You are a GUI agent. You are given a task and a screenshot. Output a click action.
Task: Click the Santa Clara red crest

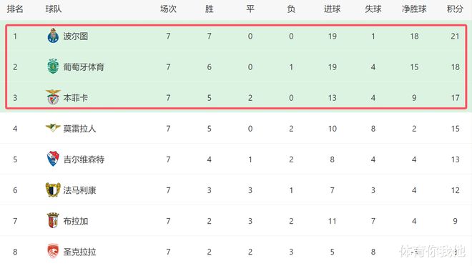coord(53,251)
